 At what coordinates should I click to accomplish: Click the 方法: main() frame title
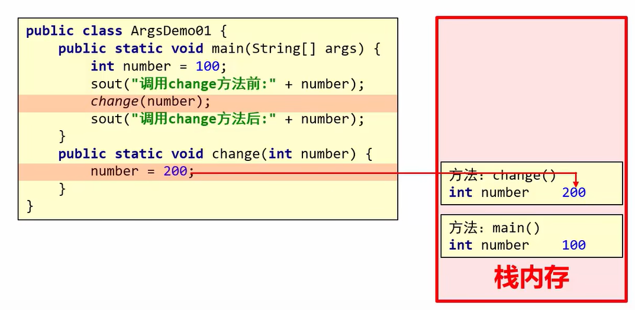point(494,228)
